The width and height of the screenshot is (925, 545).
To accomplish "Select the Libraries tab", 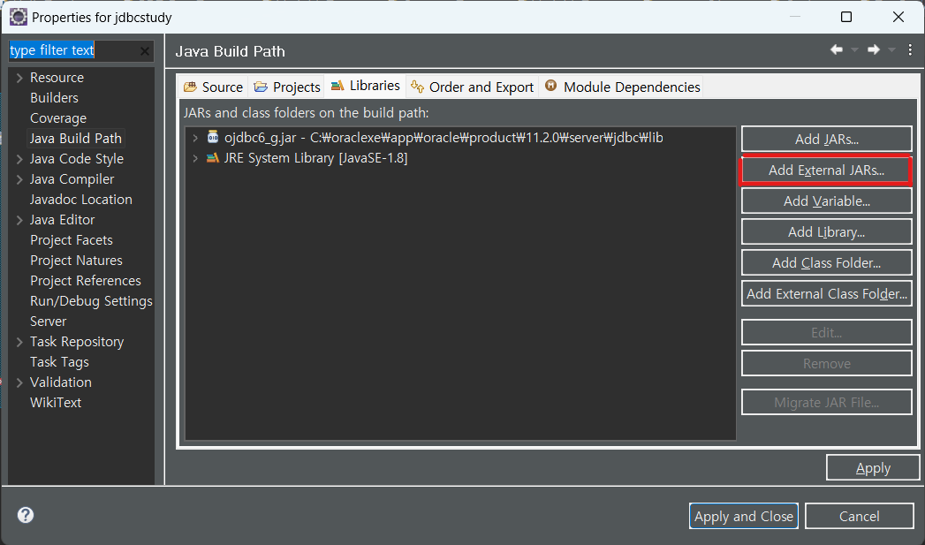I will 365,86.
